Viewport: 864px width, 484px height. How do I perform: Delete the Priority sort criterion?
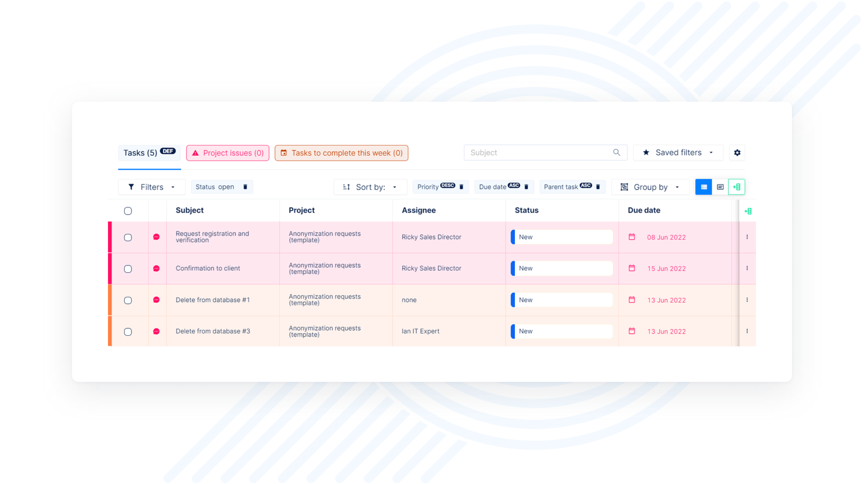tap(461, 187)
